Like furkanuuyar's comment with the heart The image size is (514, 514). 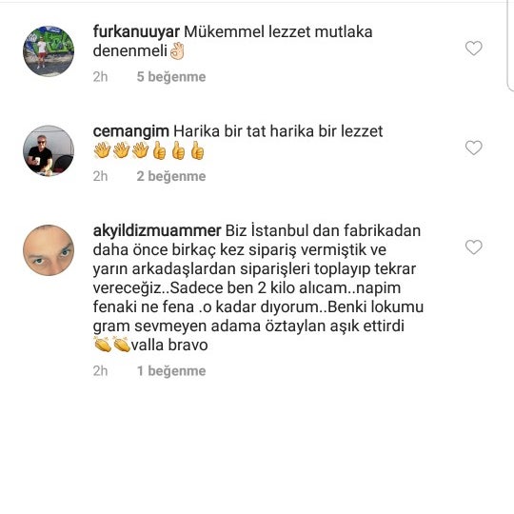tap(474, 49)
